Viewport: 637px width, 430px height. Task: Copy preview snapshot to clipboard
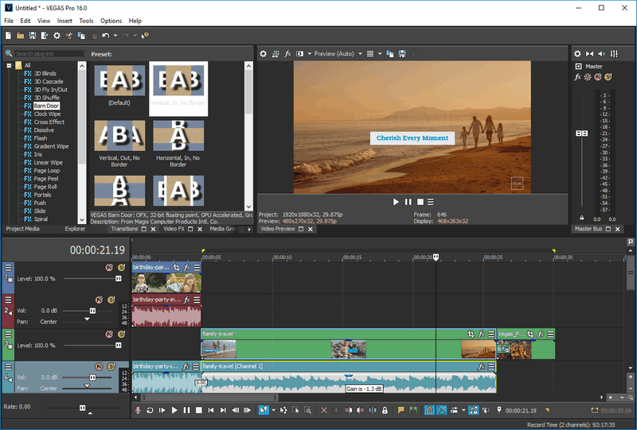(390, 53)
